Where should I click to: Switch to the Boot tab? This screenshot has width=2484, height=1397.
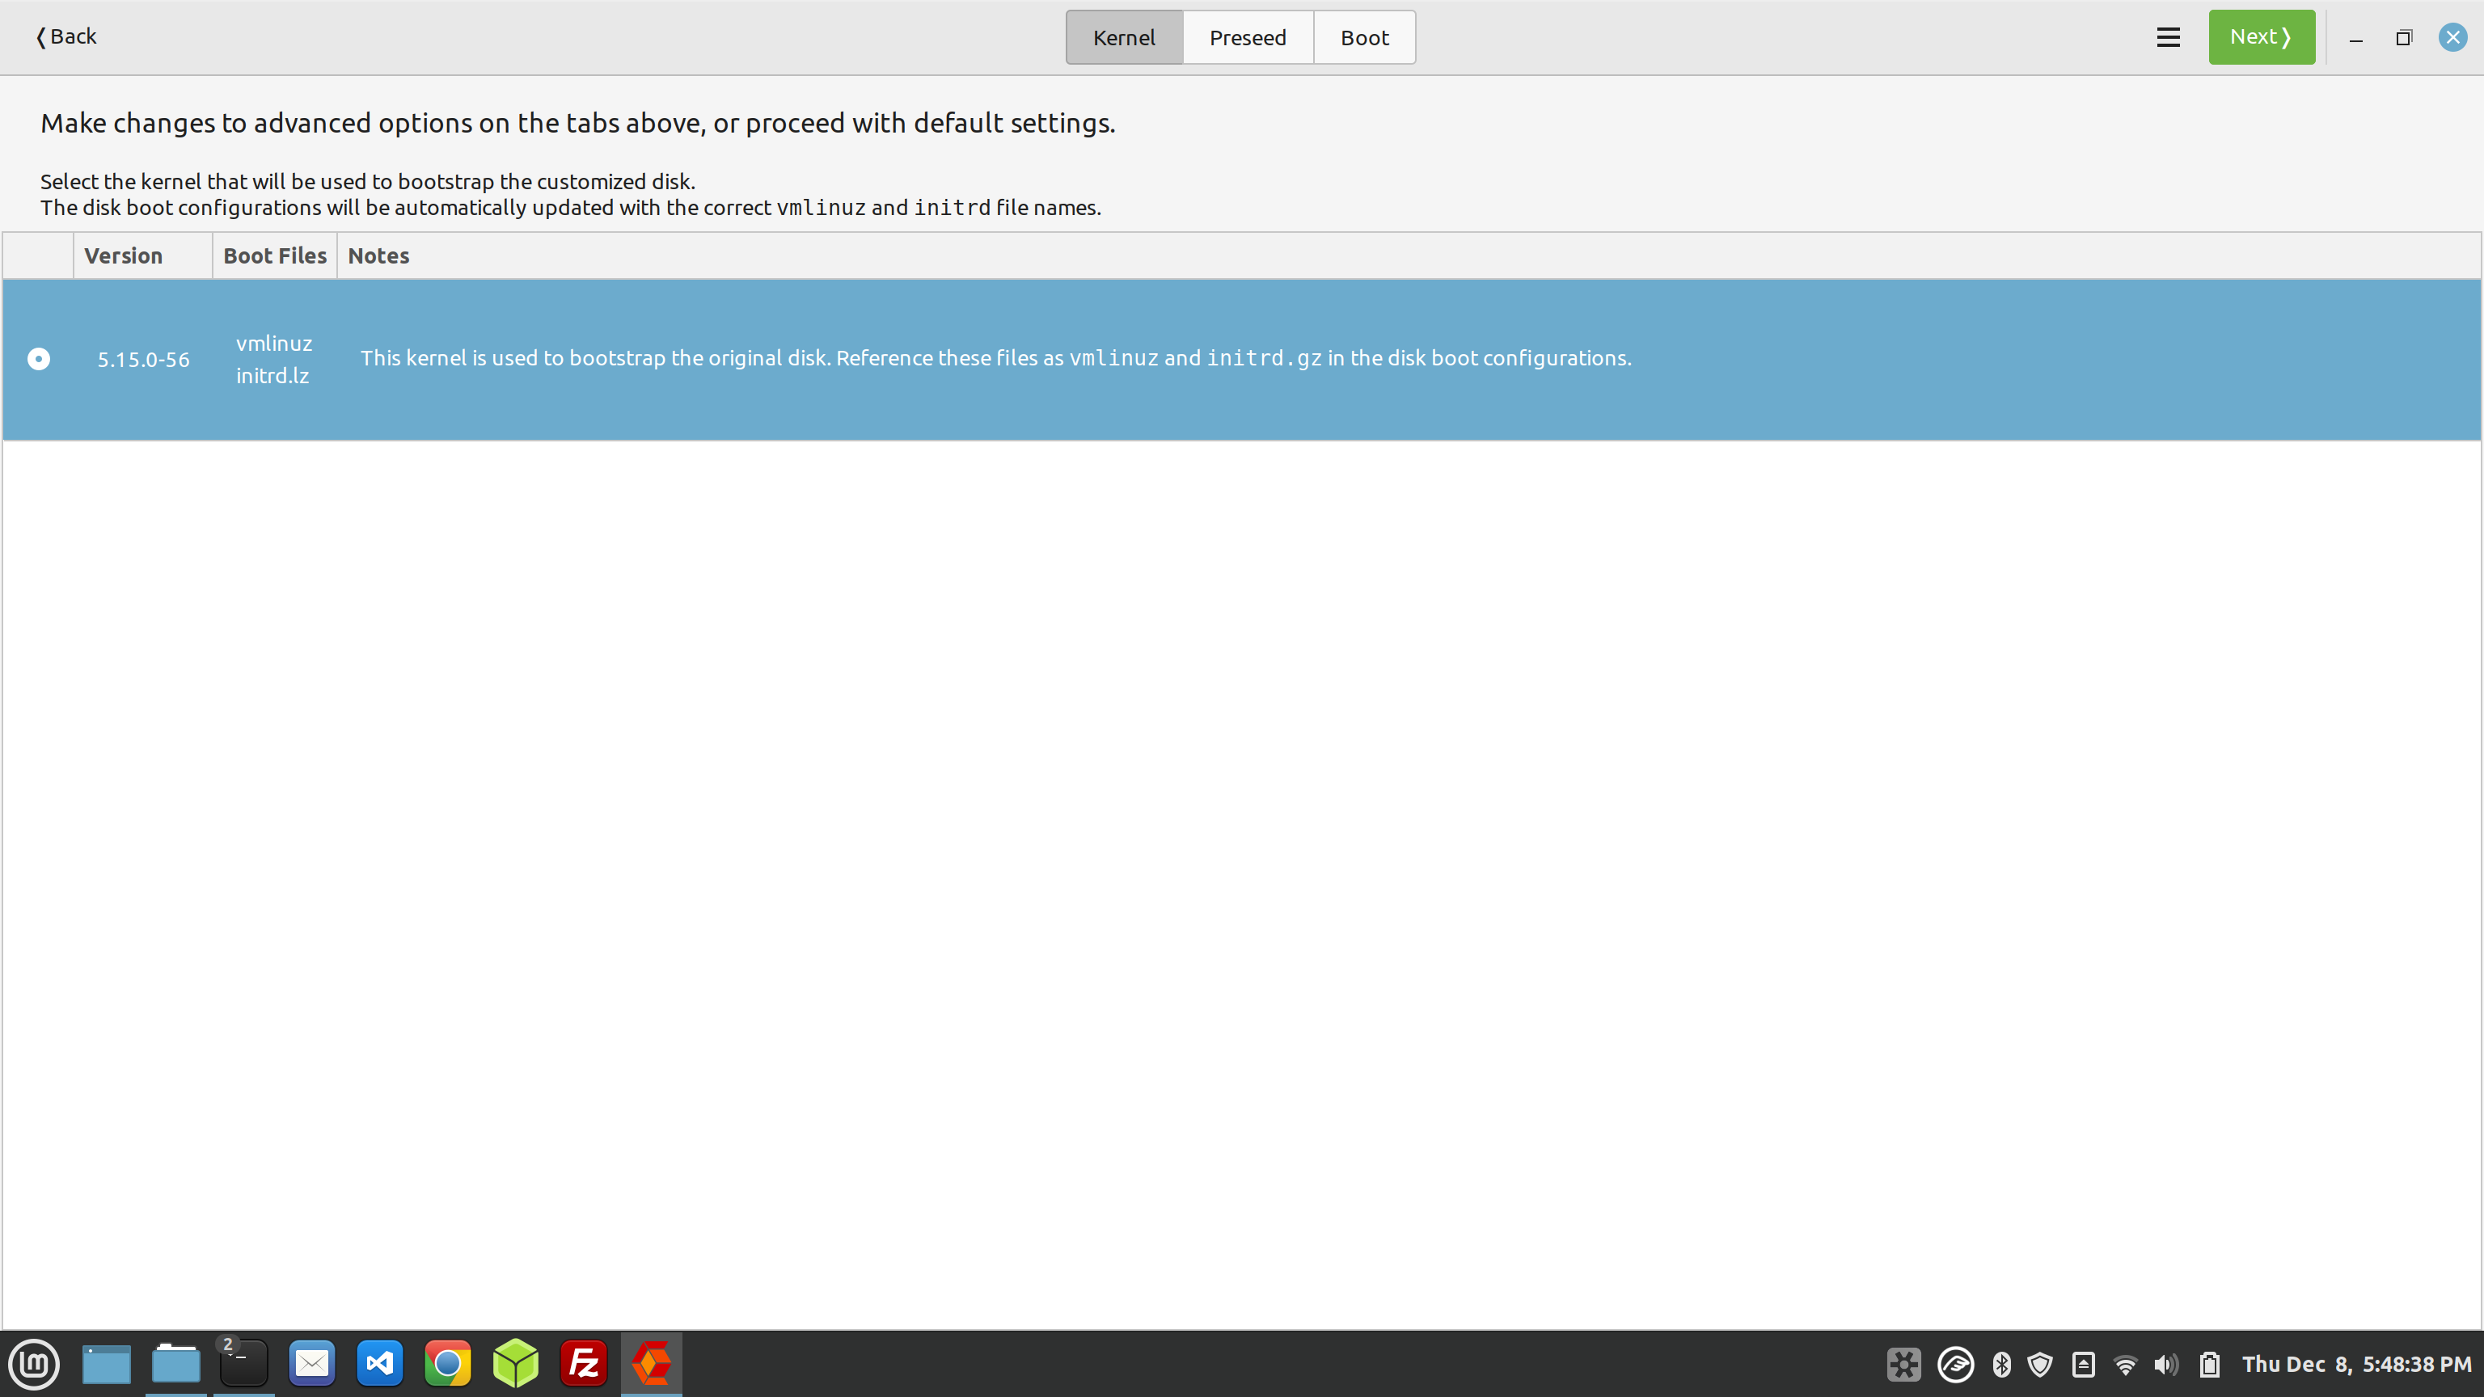tap(1363, 36)
